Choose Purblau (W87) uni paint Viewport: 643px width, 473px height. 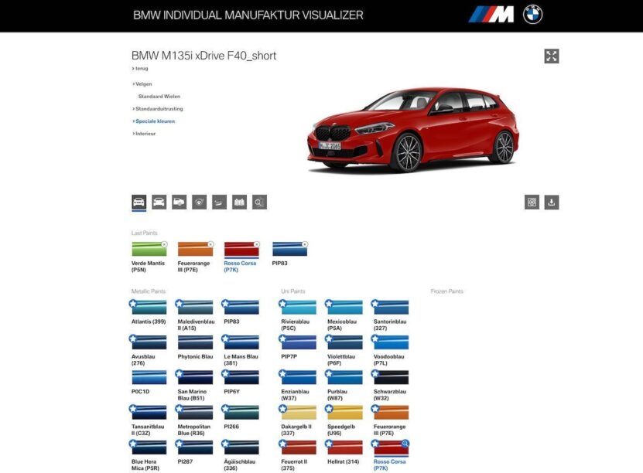click(345, 377)
